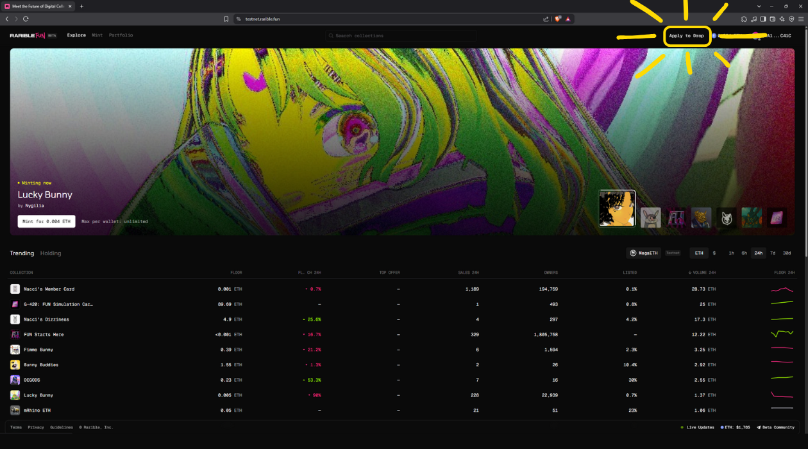Click the share icon in the address bar
Viewport: 808px width, 449px height.
pos(546,19)
